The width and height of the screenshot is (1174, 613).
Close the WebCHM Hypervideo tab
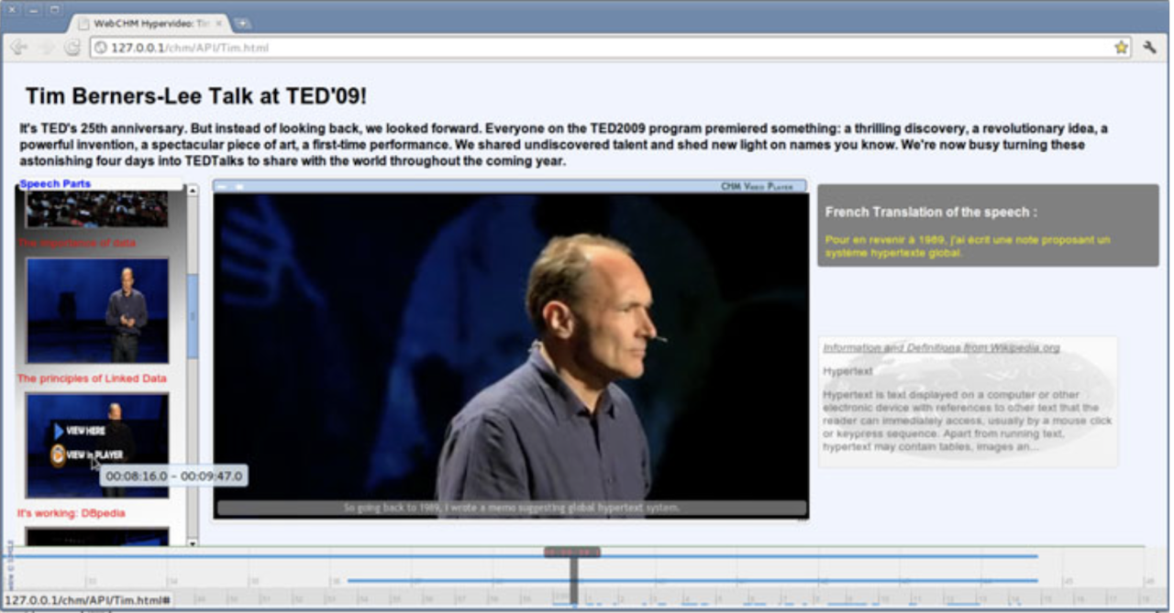(218, 23)
